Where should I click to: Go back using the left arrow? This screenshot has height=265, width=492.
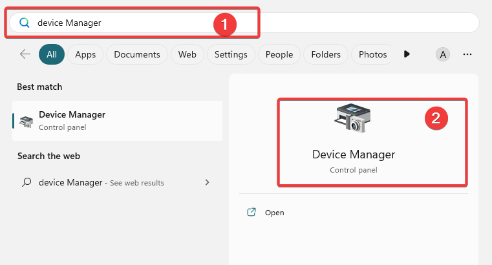pyautogui.click(x=25, y=54)
